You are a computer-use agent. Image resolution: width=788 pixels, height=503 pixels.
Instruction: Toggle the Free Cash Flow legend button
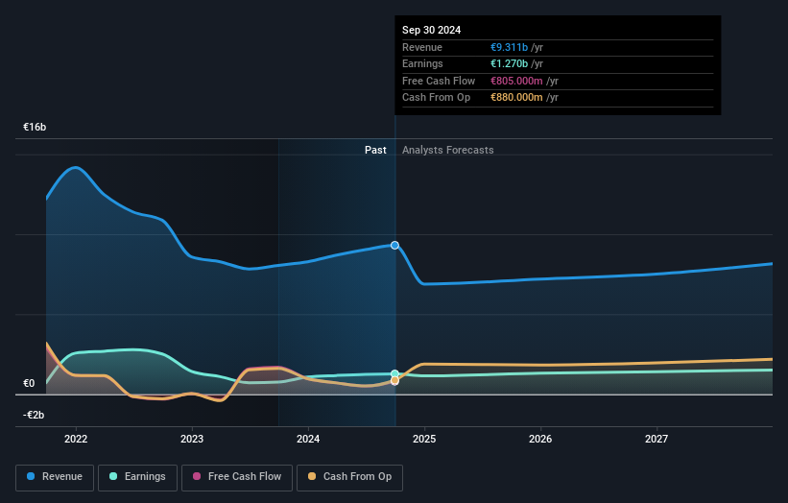(237, 477)
